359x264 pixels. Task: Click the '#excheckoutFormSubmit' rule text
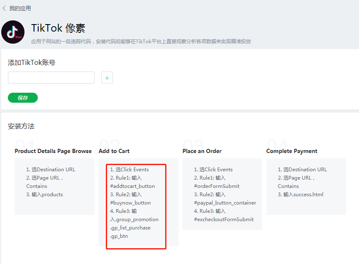[224, 220]
